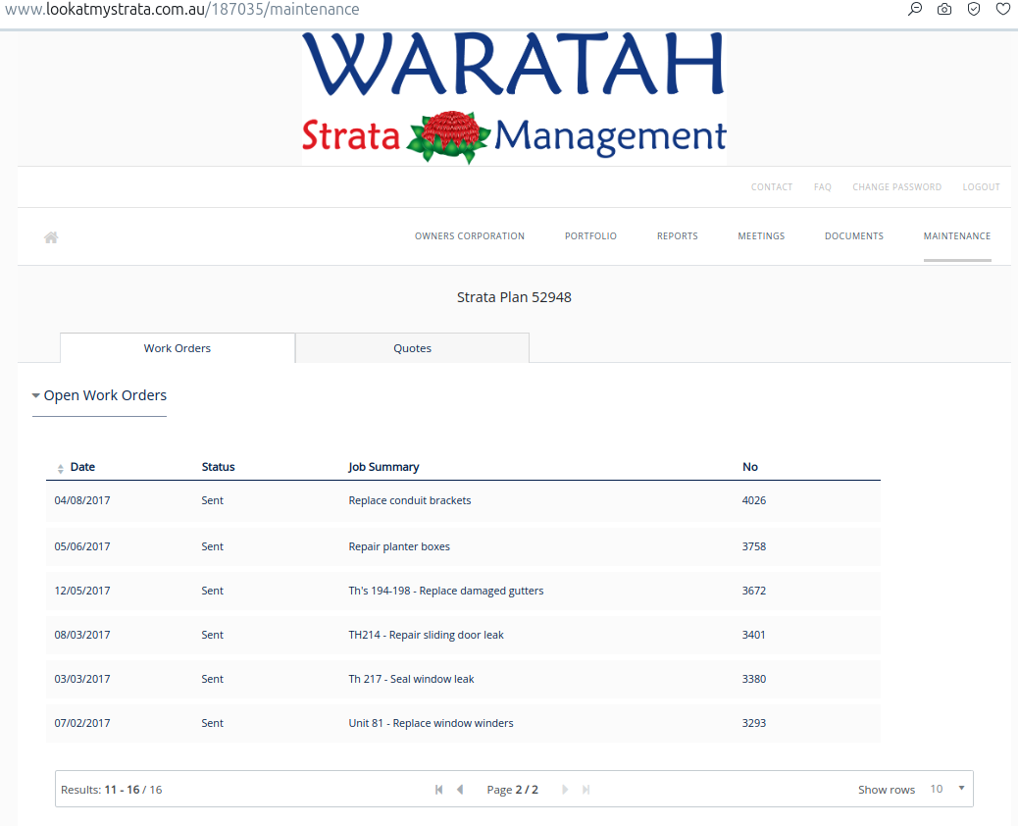
Task: Click work order number 4026
Action: [x=754, y=500]
